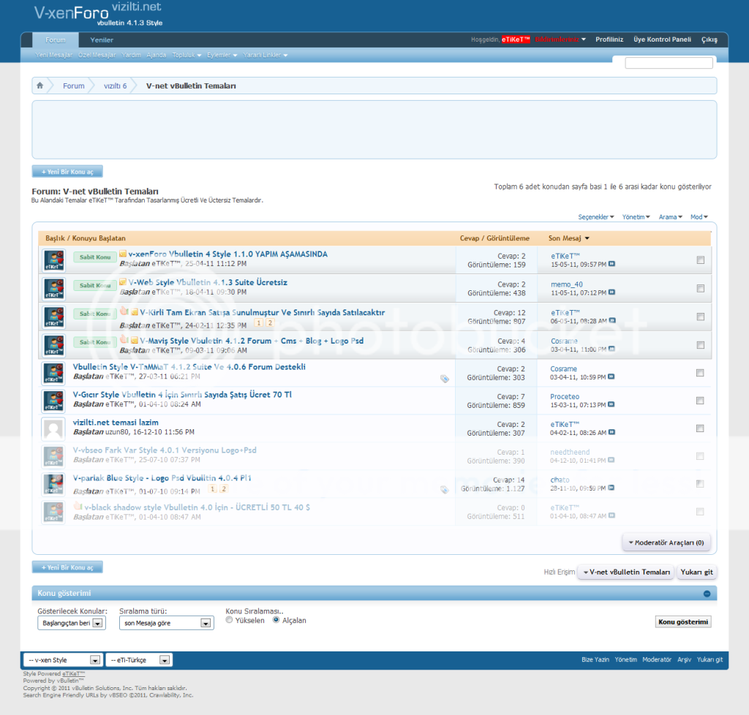The image size is (749, 715).
Task: Open the Topluluk menu
Action: (187, 56)
